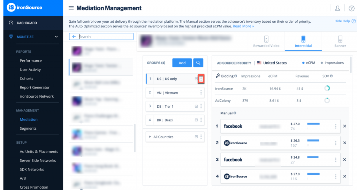Open Server Side Networks setup
Screen dimensions: 357x190
coord(38,160)
